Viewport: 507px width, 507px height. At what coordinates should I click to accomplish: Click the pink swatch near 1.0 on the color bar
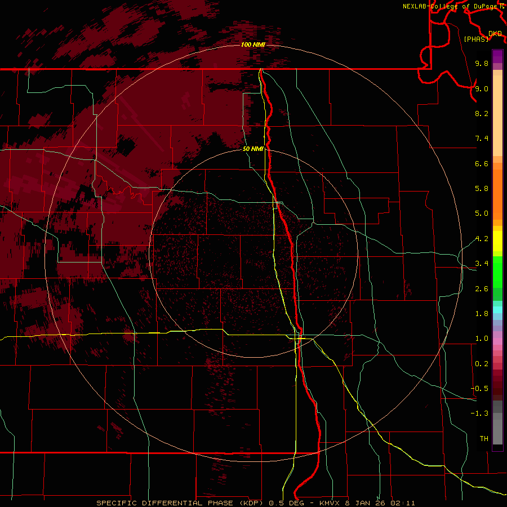pos(497,341)
